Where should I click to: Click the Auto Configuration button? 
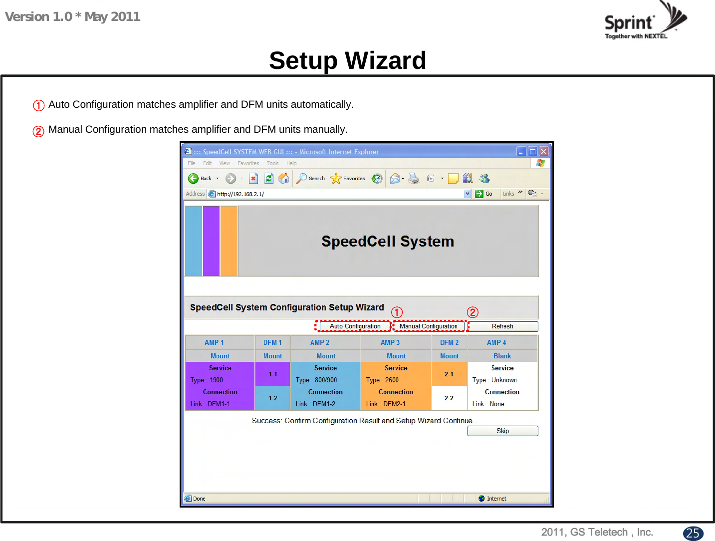click(355, 326)
